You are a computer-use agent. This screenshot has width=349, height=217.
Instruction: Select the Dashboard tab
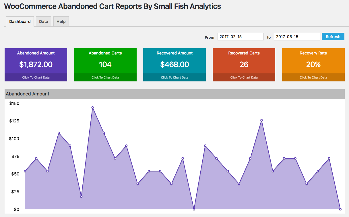20,21
